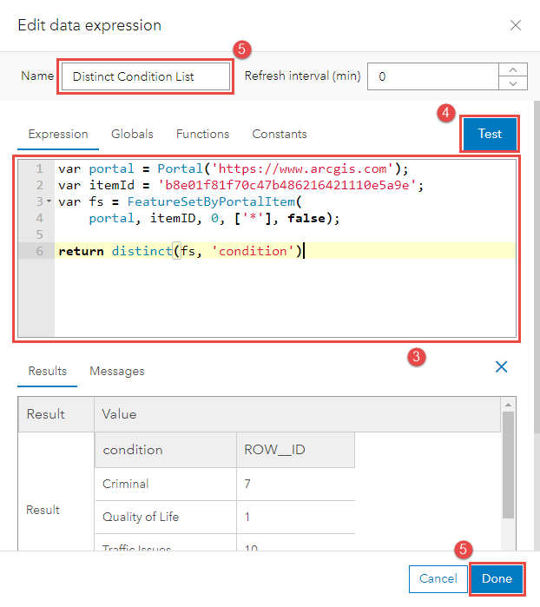Close the Edit data expression dialog
This screenshot has width=540, height=607.
pyautogui.click(x=515, y=25)
